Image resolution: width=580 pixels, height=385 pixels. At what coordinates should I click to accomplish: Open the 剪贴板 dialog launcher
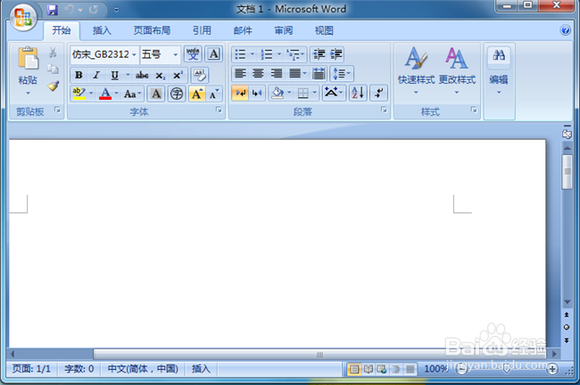[57, 110]
